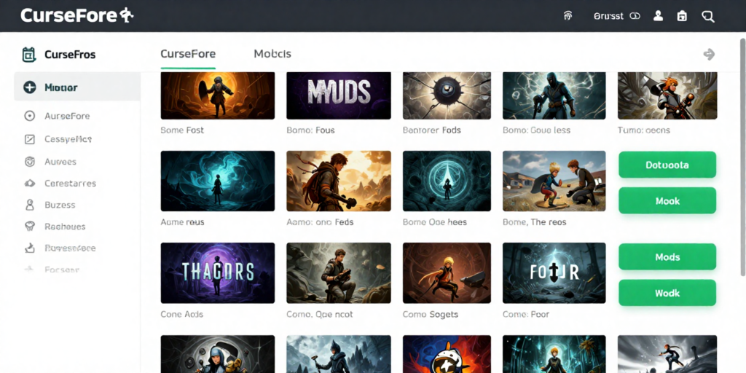Click the search magnifier icon
This screenshot has width=746, height=373.
pyautogui.click(x=708, y=16)
